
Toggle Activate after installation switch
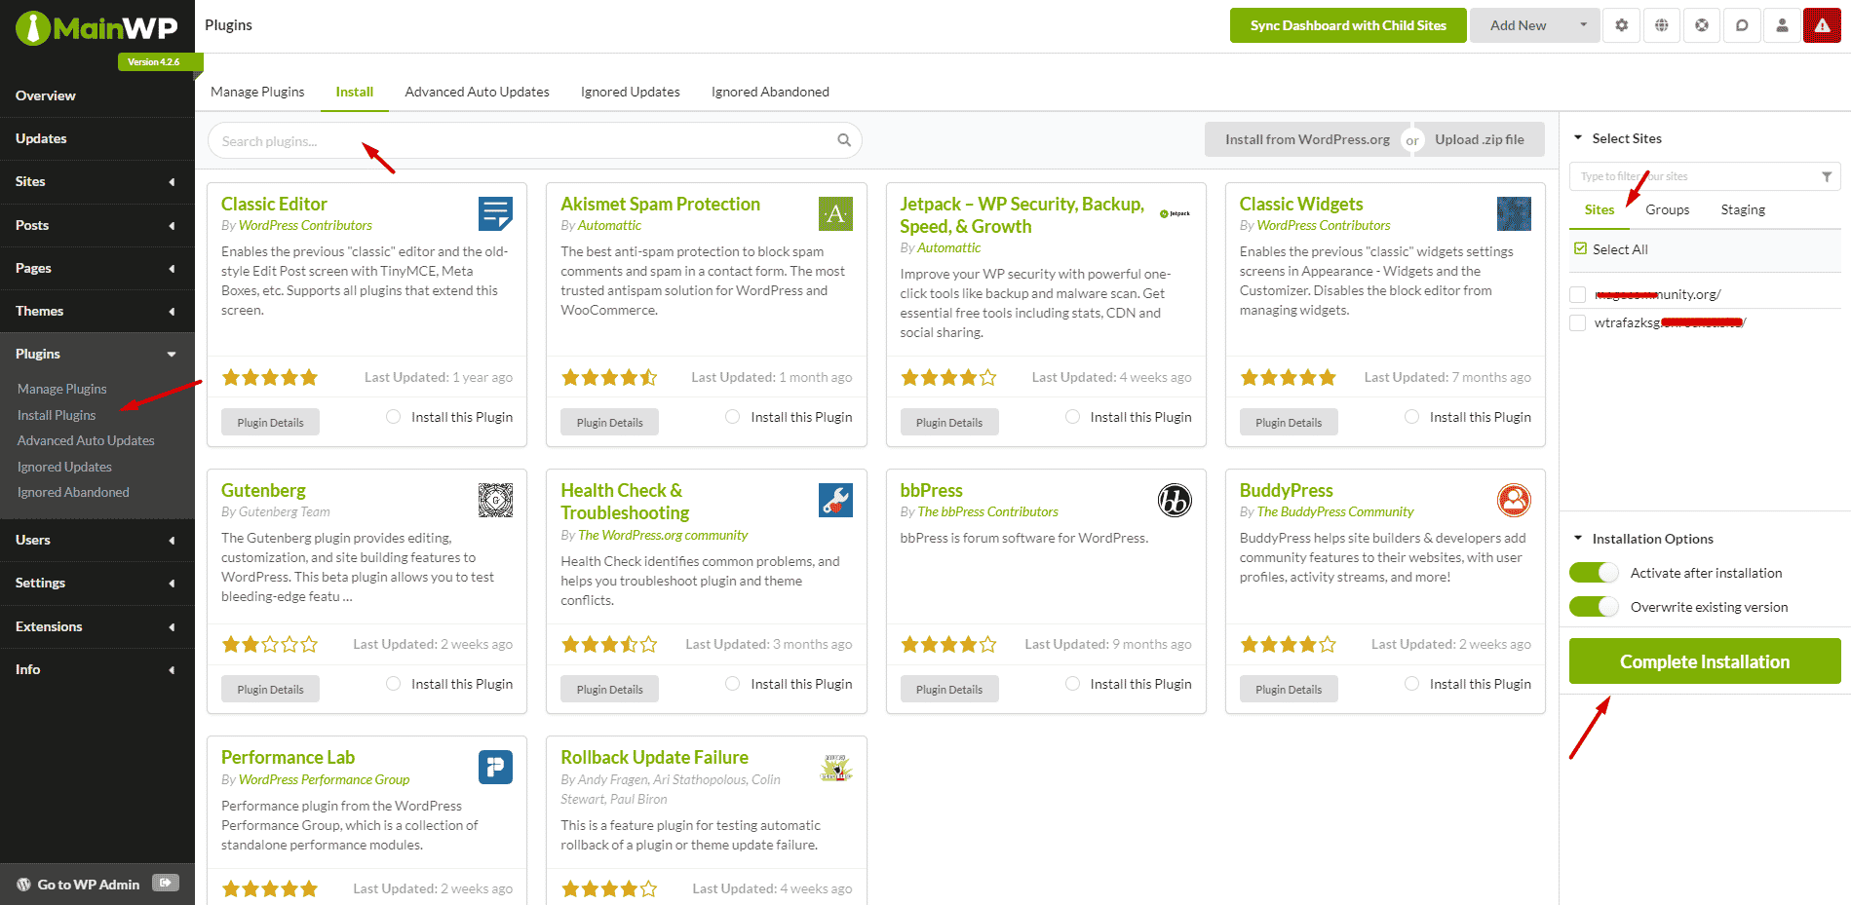click(1594, 573)
